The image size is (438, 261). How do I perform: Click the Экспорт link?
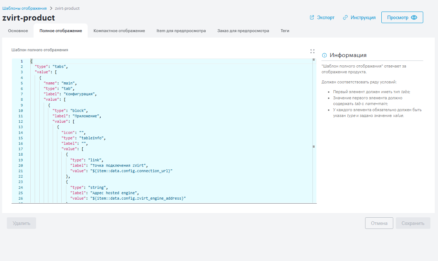click(x=326, y=17)
